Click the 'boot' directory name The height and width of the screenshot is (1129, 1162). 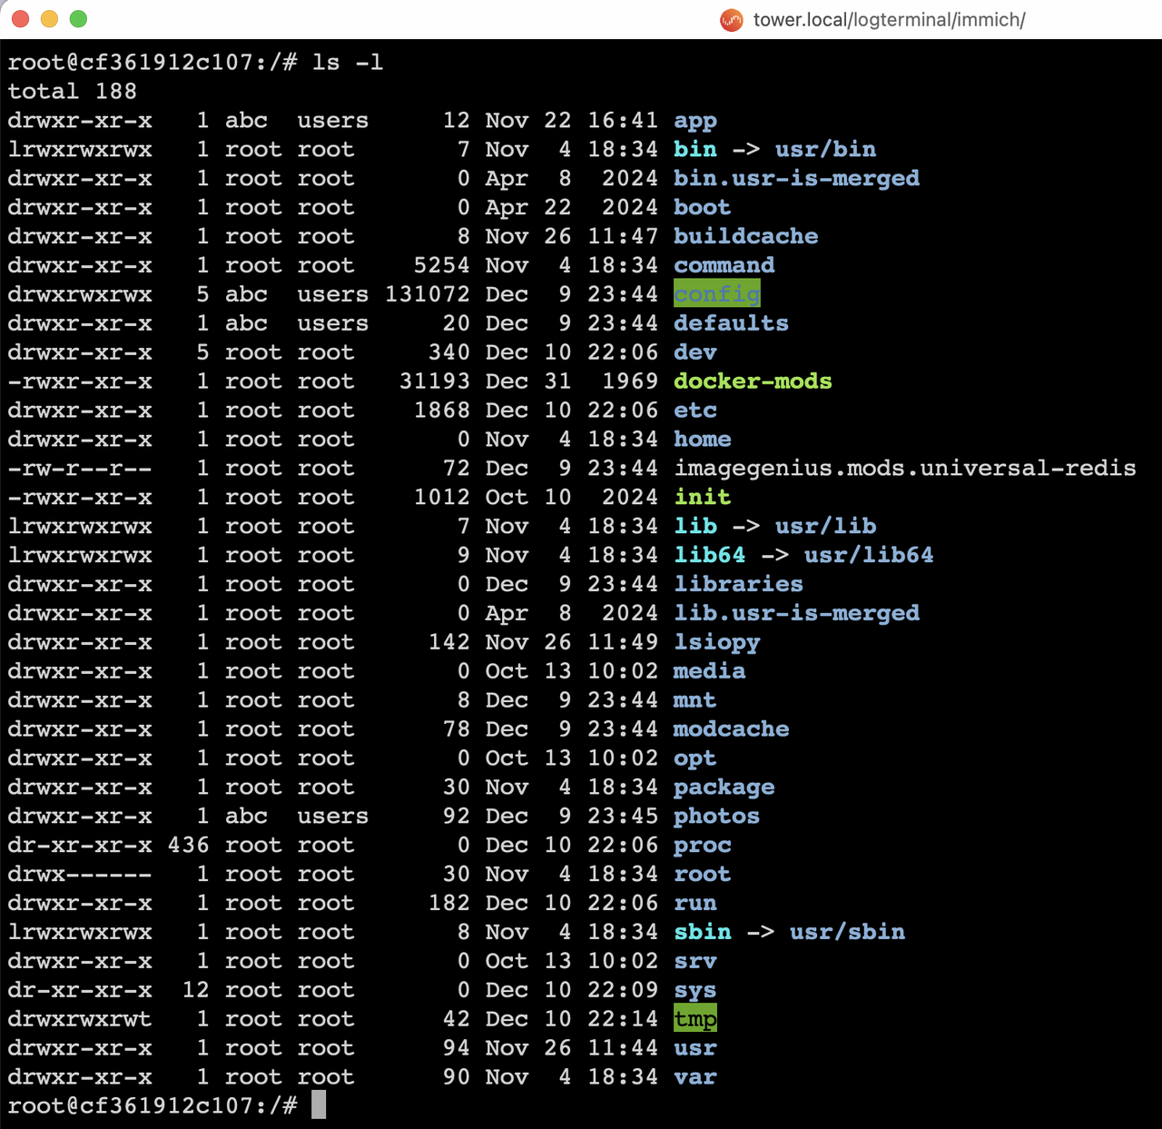coord(703,208)
